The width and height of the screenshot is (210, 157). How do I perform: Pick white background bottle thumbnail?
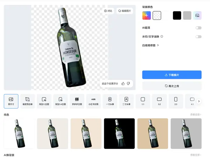[x=19, y=133]
